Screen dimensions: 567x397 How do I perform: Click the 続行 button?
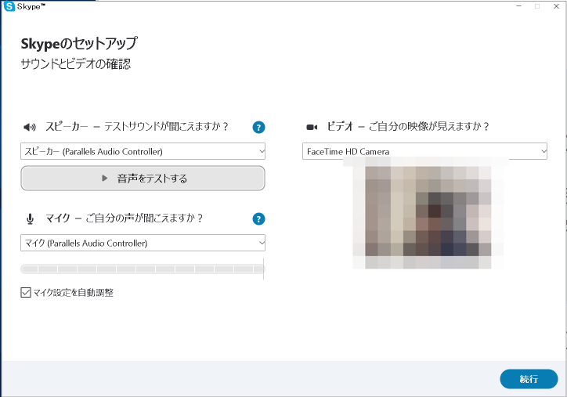[529, 379]
